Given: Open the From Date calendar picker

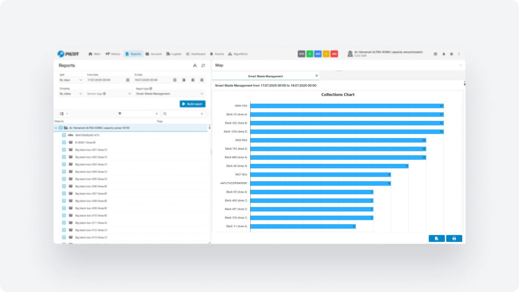Looking at the screenshot, I should pos(127,80).
